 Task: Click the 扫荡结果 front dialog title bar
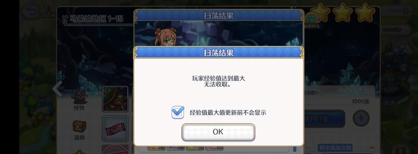pos(218,52)
